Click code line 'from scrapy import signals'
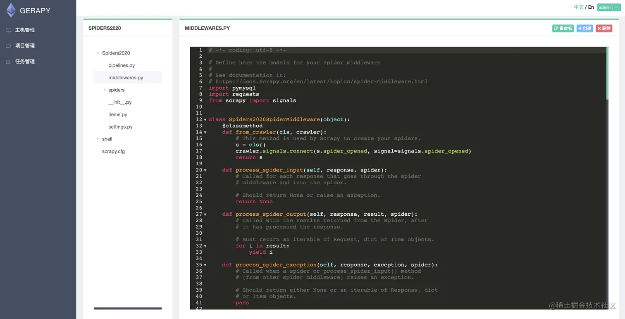This screenshot has height=319, width=625. click(253, 100)
